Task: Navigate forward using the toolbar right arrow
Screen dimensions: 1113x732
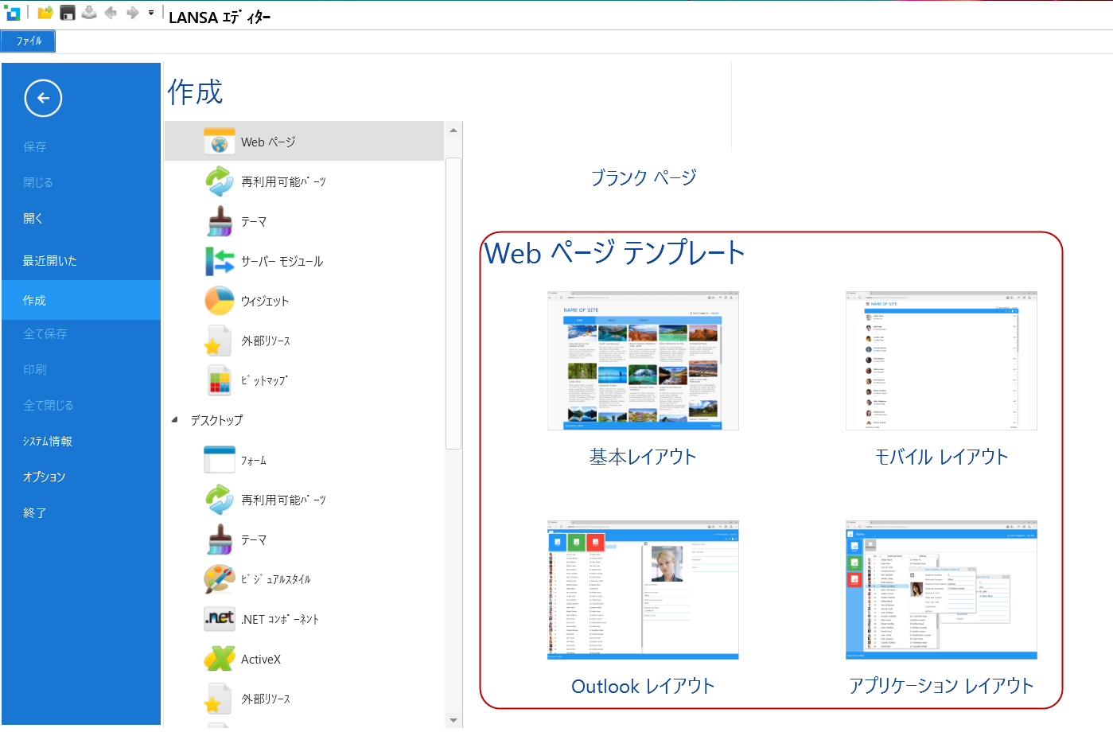Action: tap(132, 12)
